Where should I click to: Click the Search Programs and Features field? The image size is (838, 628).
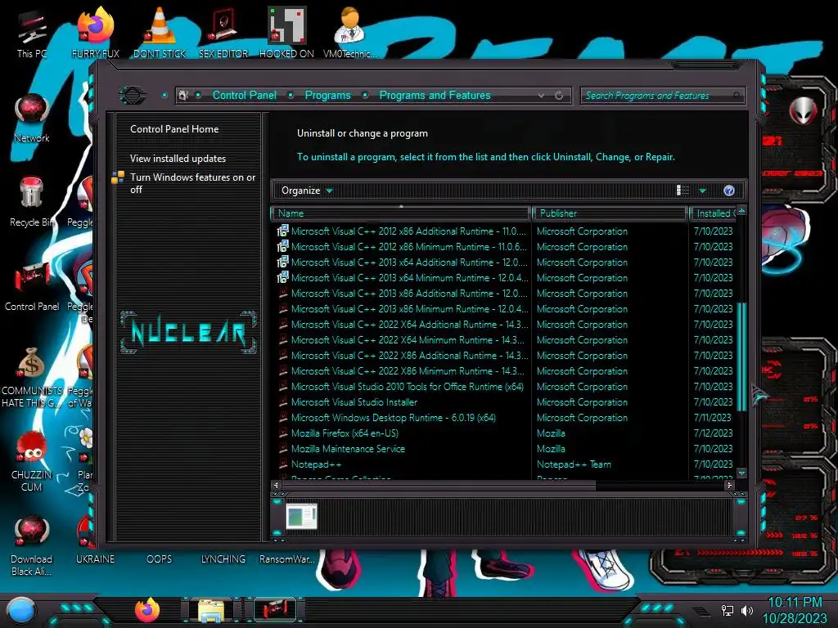(661, 96)
